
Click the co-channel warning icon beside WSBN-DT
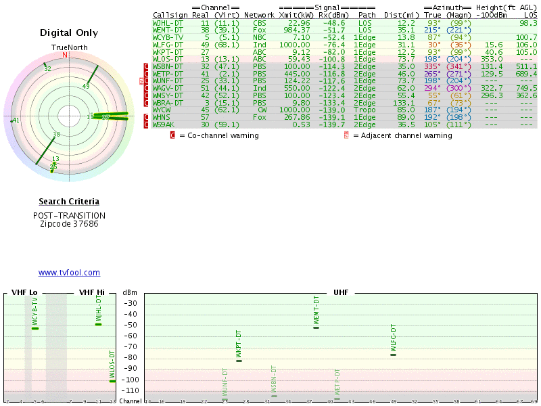(146, 66)
